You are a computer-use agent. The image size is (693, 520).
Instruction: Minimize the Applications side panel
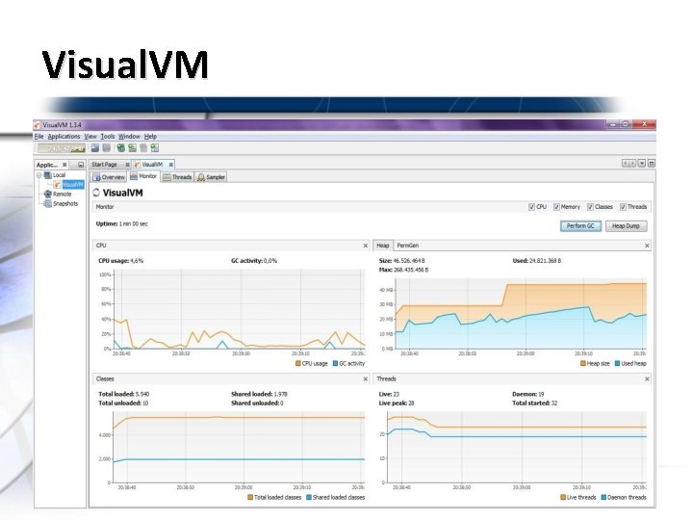click(81, 165)
